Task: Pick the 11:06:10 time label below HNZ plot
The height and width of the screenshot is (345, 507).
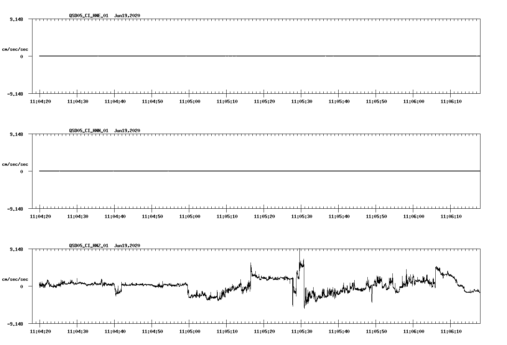Action: pyautogui.click(x=451, y=331)
